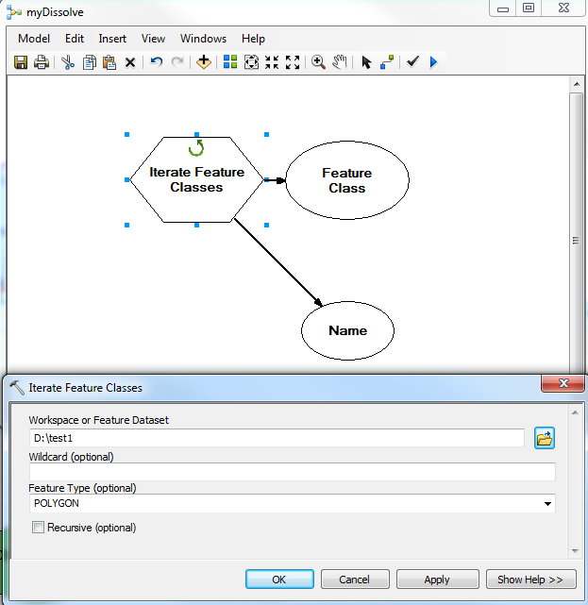
Task: Fit the full extent view of the model
Action: [251, 62]
